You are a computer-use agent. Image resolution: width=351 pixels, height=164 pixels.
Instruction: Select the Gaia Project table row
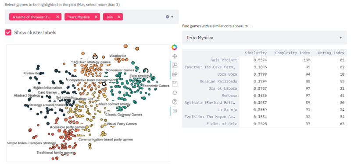pos(265,60)
